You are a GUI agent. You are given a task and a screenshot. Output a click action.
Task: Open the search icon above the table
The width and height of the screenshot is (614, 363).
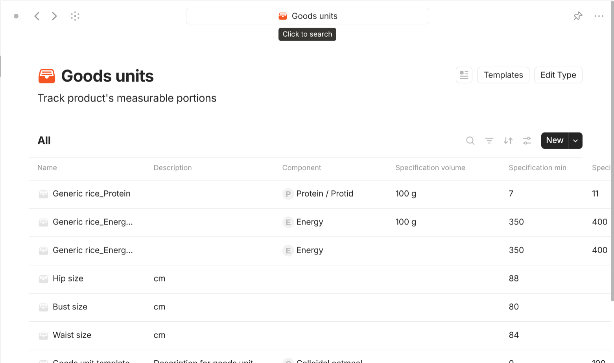(x=470, y=140)
